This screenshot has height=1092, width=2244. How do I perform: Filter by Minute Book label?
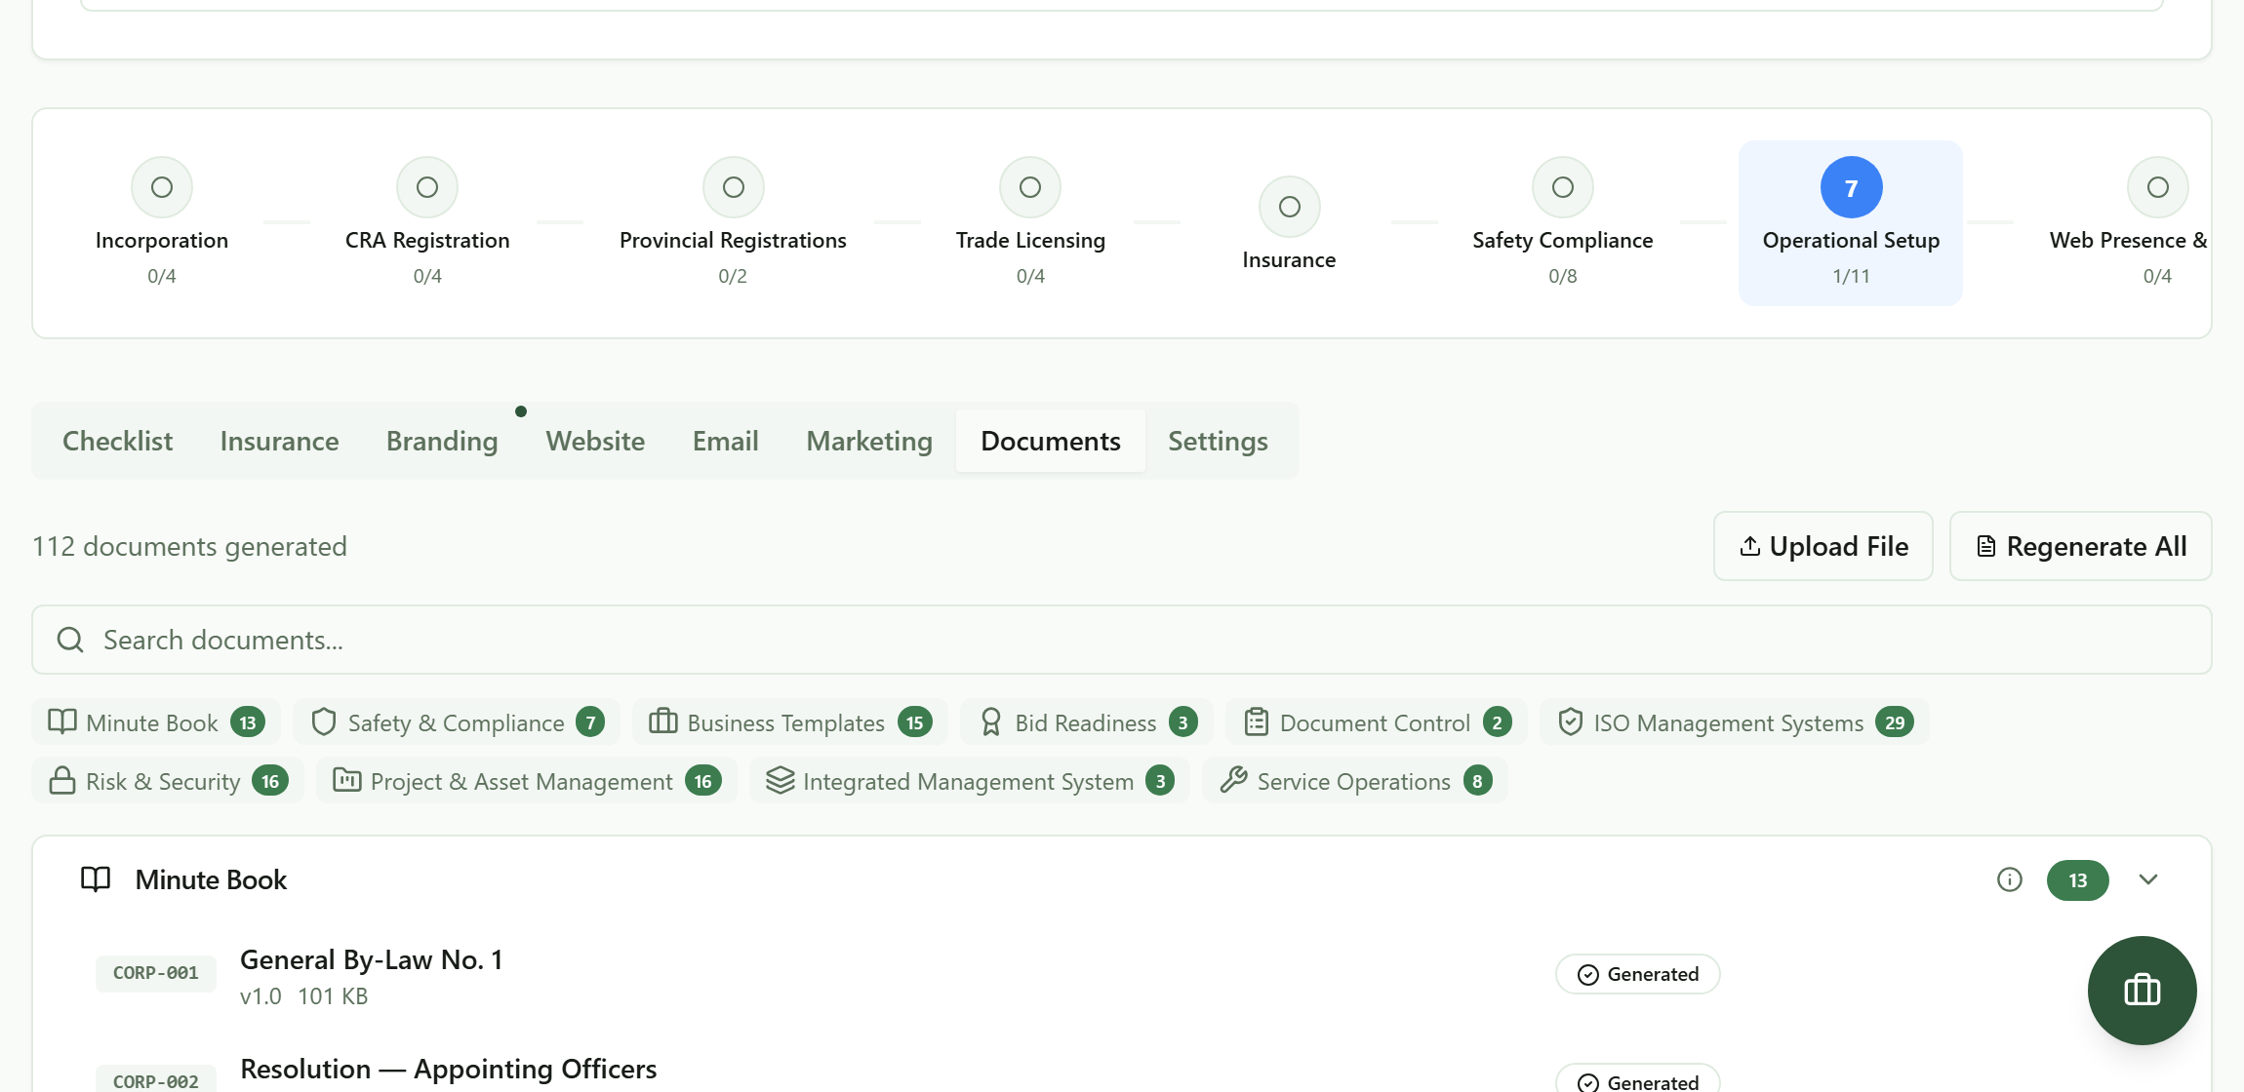152,722
